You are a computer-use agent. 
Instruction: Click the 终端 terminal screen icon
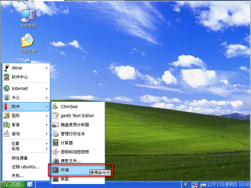pyautogui.click(x=55, y=170)
